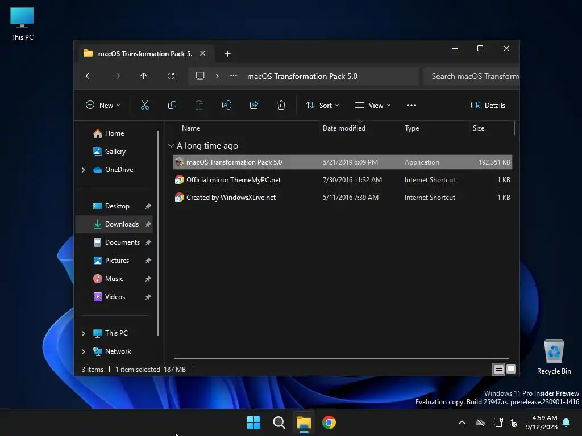Viewport: 582px width, 436px height.
Task: Click the network status tray icon
Action: click(498, 422)
